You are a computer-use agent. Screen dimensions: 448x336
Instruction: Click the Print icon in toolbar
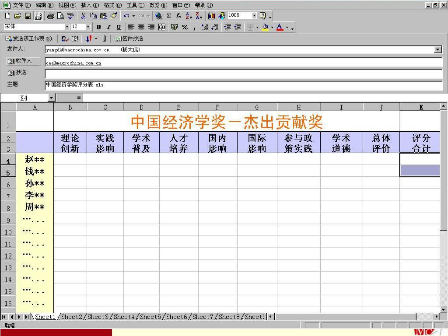tap(51, 16)
